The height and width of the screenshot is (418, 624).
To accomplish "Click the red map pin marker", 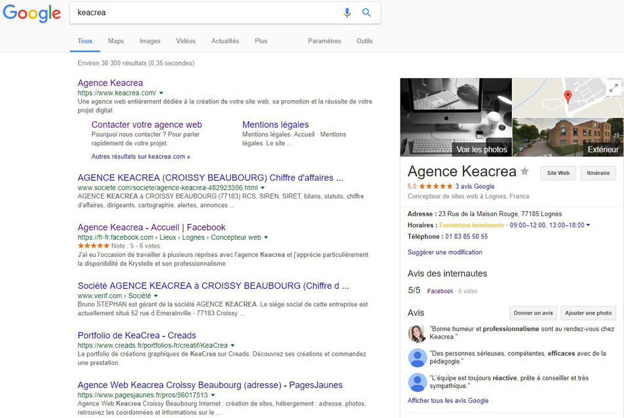I will (x=568, y=97).
